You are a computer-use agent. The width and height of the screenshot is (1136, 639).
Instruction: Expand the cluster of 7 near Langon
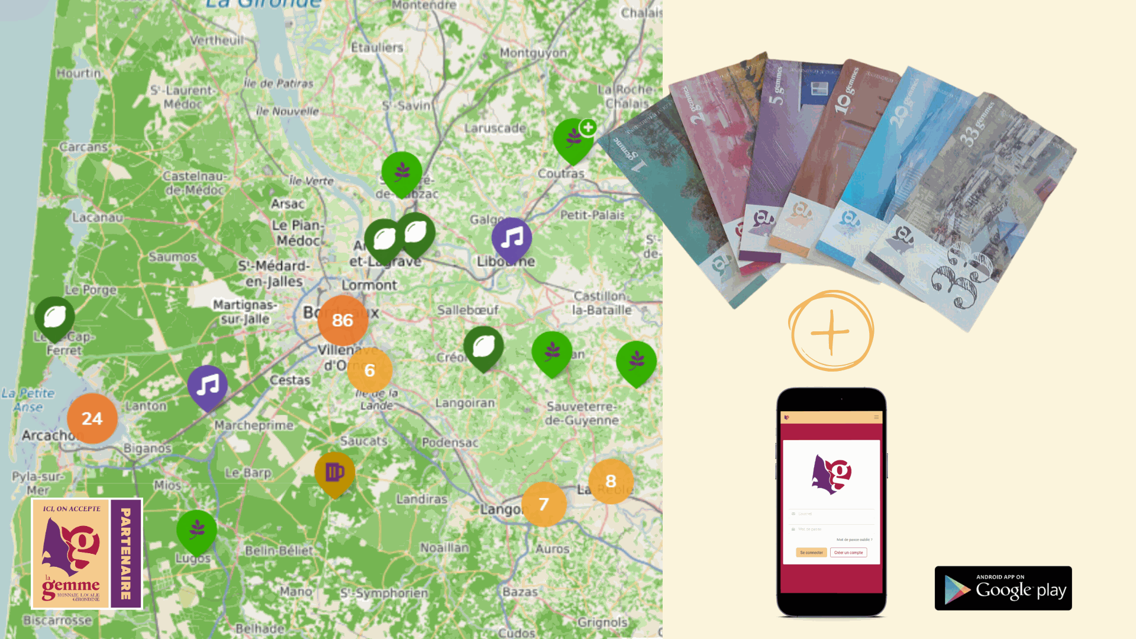point(544,504)
